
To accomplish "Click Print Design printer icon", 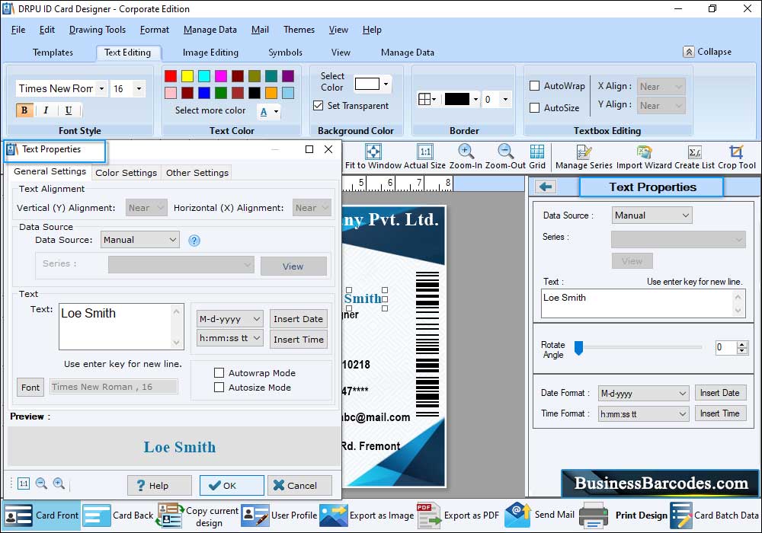I will tap(594, 515).
